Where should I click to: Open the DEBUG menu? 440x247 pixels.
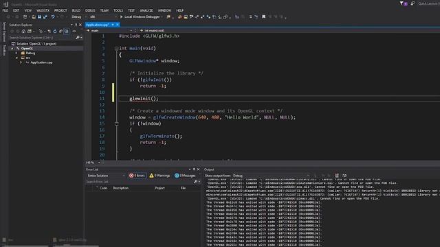click(90, 10)
